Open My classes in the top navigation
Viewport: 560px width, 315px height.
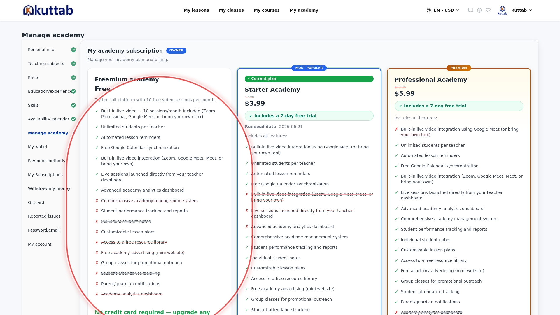coord(231,10)
